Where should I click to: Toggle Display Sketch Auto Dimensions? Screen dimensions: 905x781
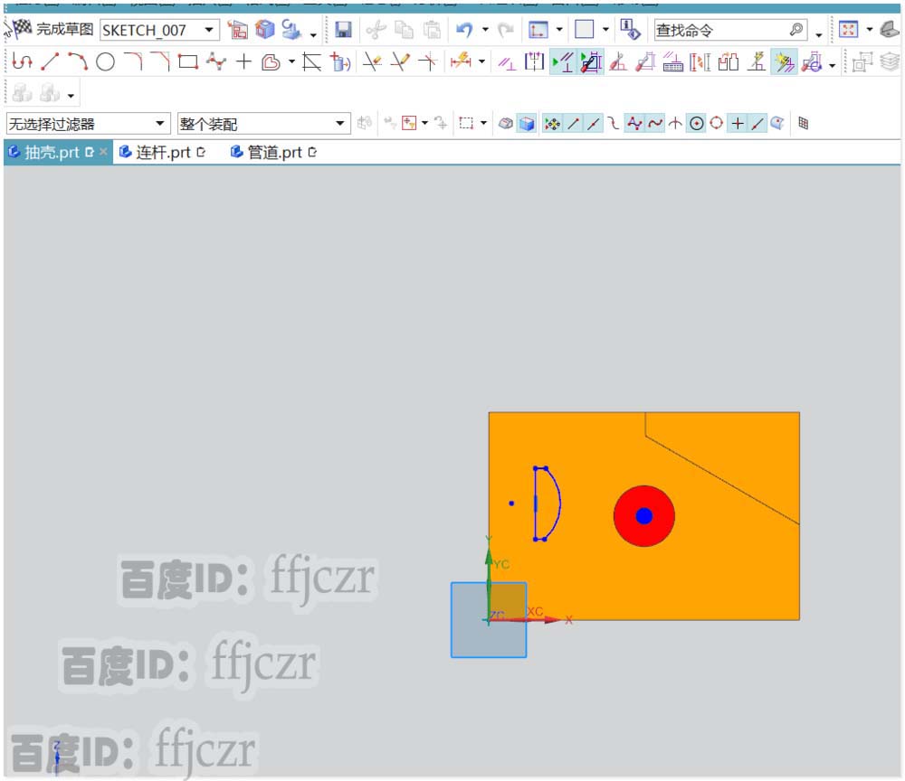591,61
